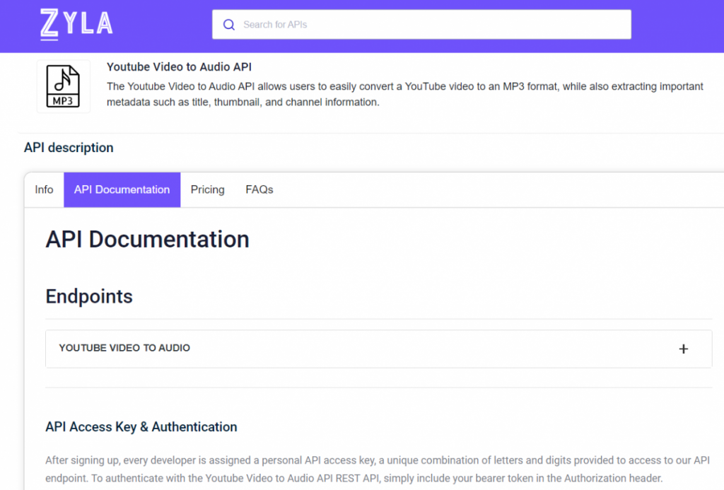Switch to the Info tab
Viewport: 724px width, 490px height.
pyautogui.click(x=44, y=189)
